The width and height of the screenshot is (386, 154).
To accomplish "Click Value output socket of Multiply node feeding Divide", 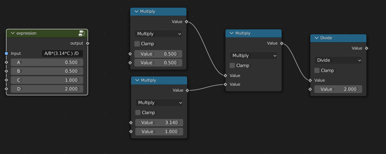I will (x=281, y=43).
